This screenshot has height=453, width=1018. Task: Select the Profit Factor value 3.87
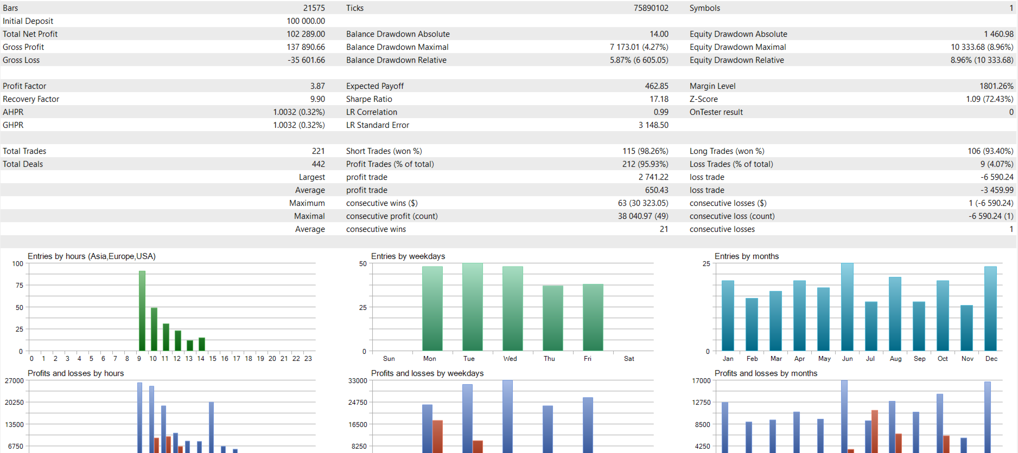pyautogui.click(x=317, y=86)
